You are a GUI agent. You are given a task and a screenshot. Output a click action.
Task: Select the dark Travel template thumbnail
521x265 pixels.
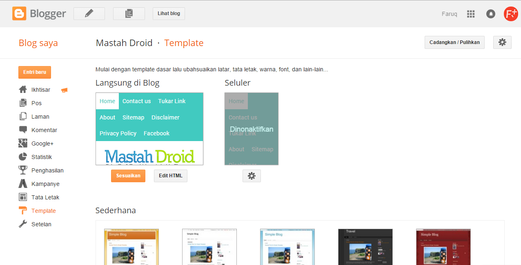click(x=365, y=247)
